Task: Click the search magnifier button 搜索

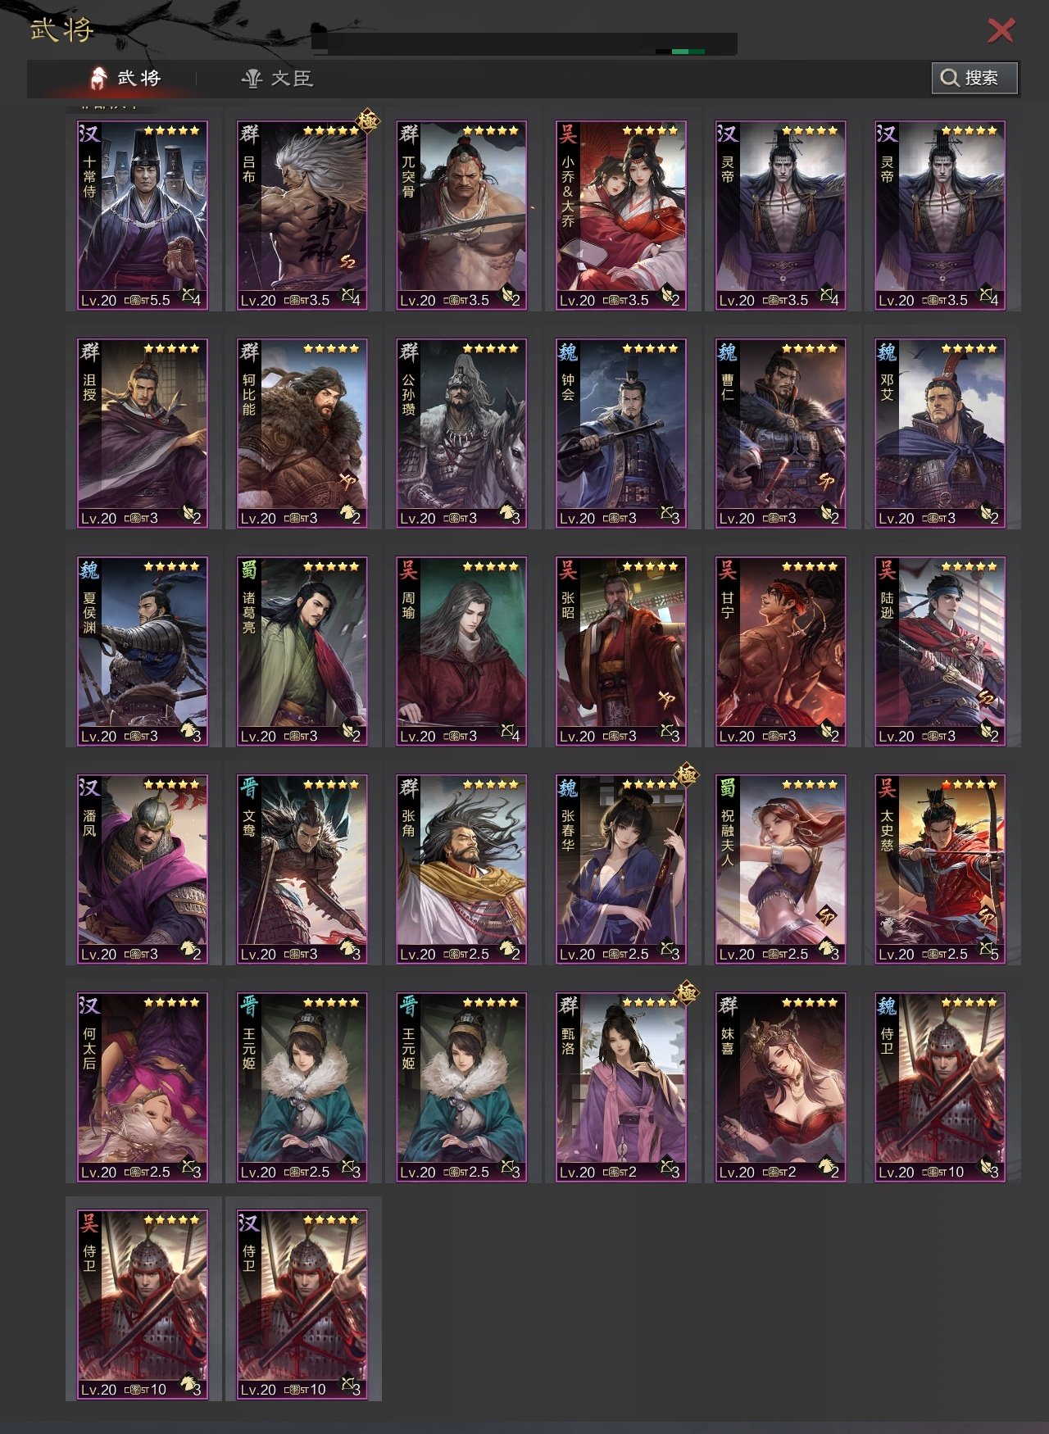Action: click(x=974, y=78)
